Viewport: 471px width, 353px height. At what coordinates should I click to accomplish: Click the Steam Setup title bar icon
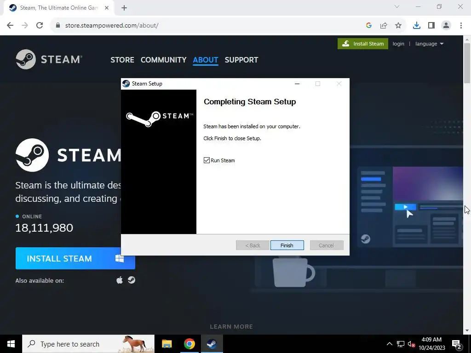(126, 84)
